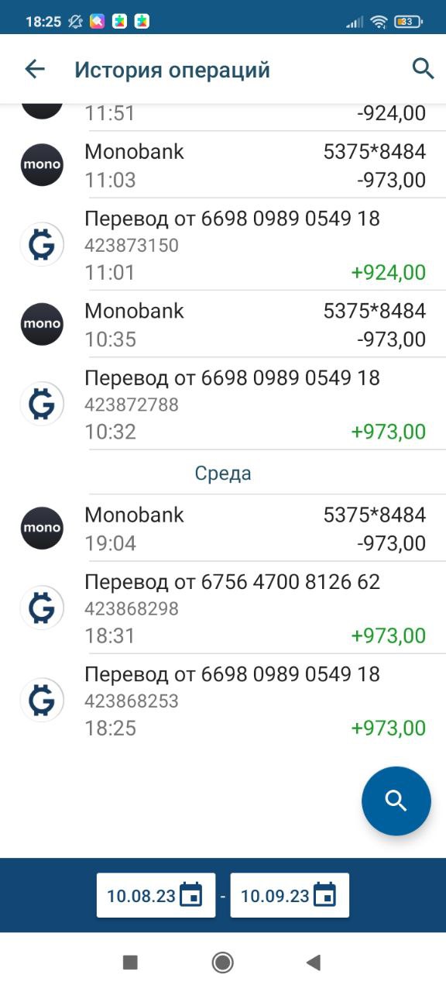Open search via the header magnifier icon

coord(423,69)
